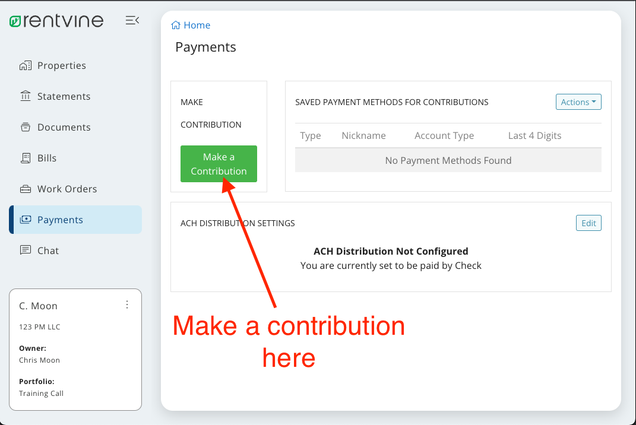Screen dimensions: 636x425
Task: Click the Rentvine logo
Action: click(56, 21)
